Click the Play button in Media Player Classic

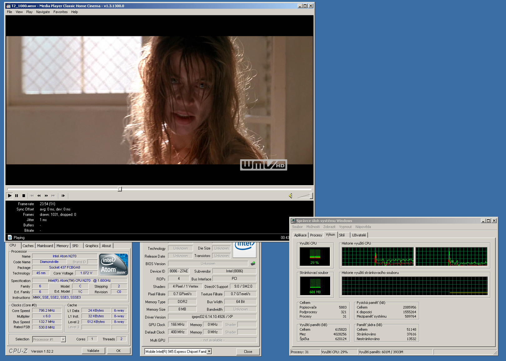click(x=10, y=196)
